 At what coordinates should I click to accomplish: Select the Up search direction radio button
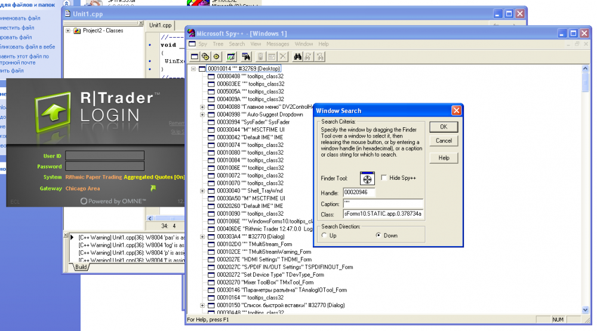324,235
